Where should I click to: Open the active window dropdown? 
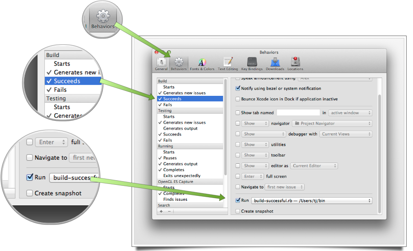pyautogui.click(x=350, y=113)
